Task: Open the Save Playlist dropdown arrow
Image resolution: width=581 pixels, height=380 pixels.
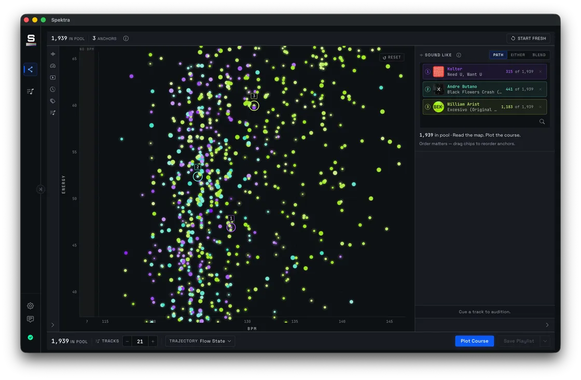Action: point(545,341)
